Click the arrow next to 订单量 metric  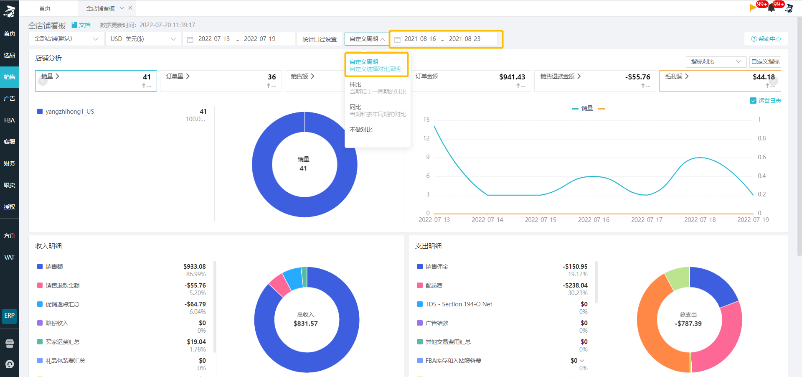188,76
